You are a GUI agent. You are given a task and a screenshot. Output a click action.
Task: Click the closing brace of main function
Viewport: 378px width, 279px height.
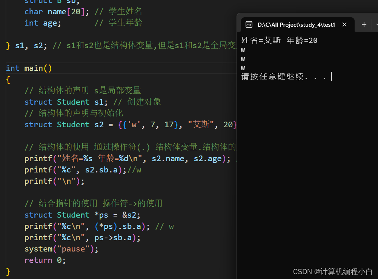point(8,271)
